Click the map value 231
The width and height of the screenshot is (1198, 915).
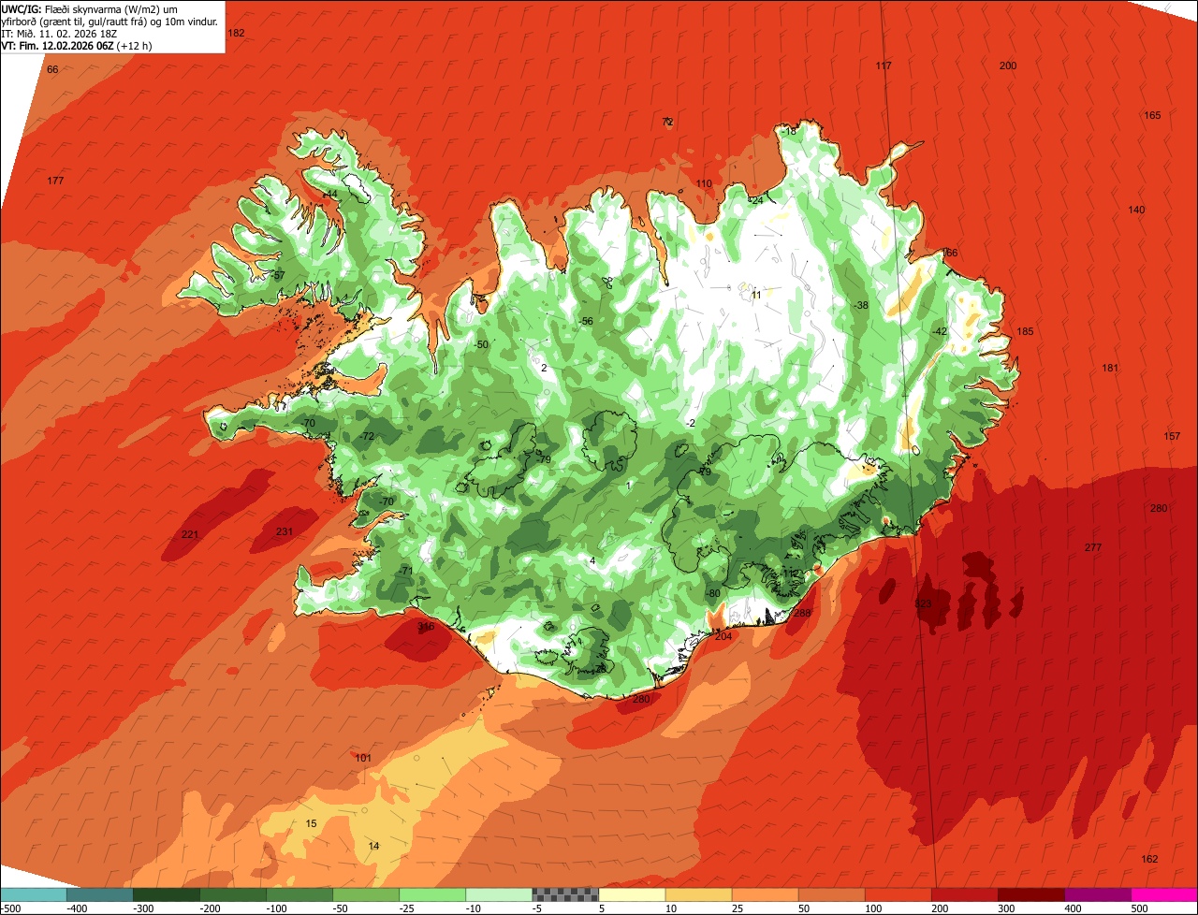(x=285, y=531)
